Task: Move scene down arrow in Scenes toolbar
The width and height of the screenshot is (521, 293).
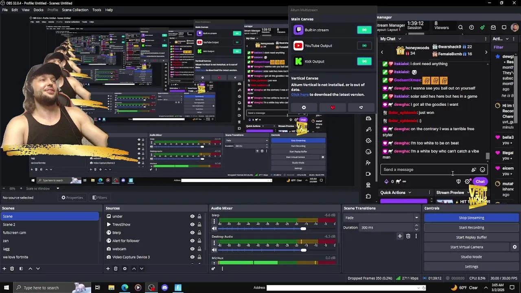Action: pyautogui.click(x=38, y=269)
